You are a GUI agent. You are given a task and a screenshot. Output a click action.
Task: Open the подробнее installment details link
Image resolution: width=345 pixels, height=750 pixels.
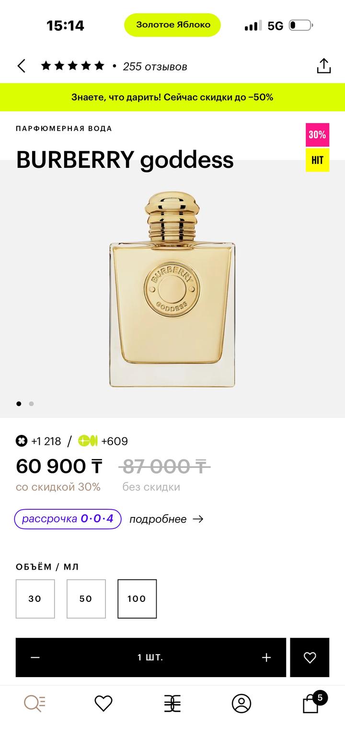[x=166, y=519]
